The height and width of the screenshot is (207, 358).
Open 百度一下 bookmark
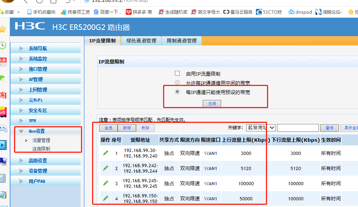pyautogui.click(x=107, y=12)
